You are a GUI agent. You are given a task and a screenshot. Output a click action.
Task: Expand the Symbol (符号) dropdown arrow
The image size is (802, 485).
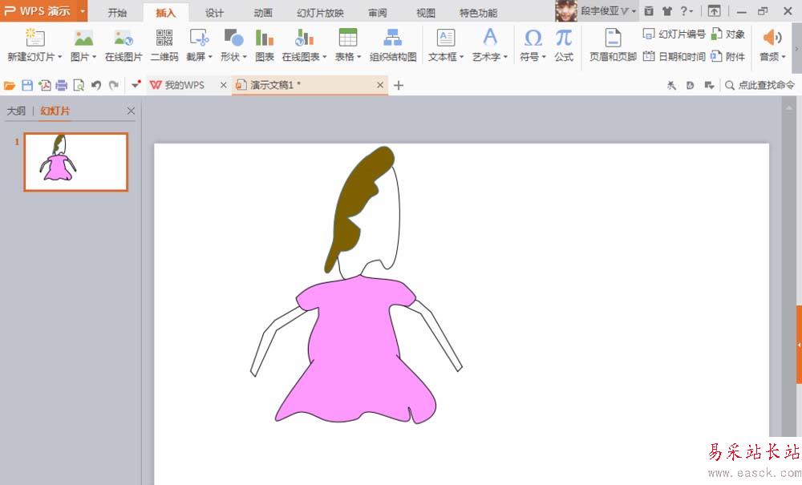point(544,57)
